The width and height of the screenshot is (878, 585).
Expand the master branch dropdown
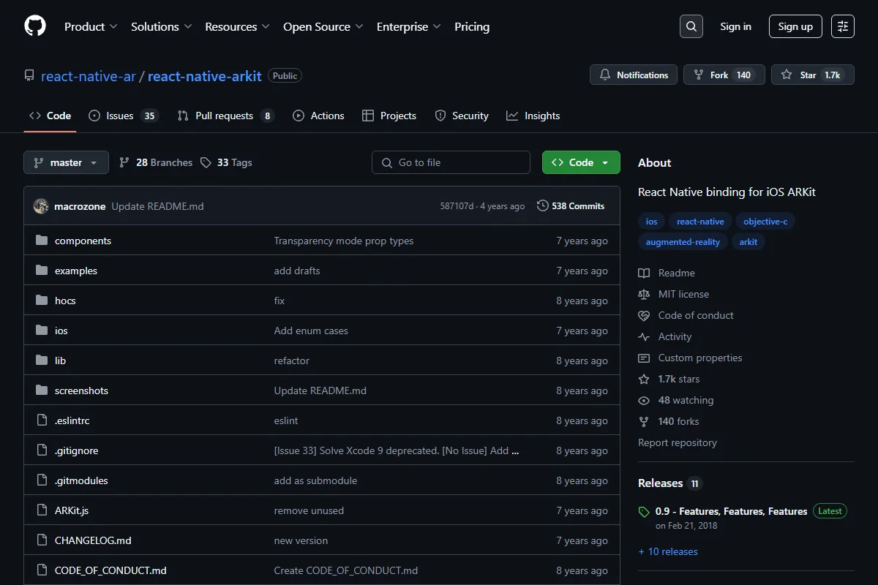(x=66, y=162)
